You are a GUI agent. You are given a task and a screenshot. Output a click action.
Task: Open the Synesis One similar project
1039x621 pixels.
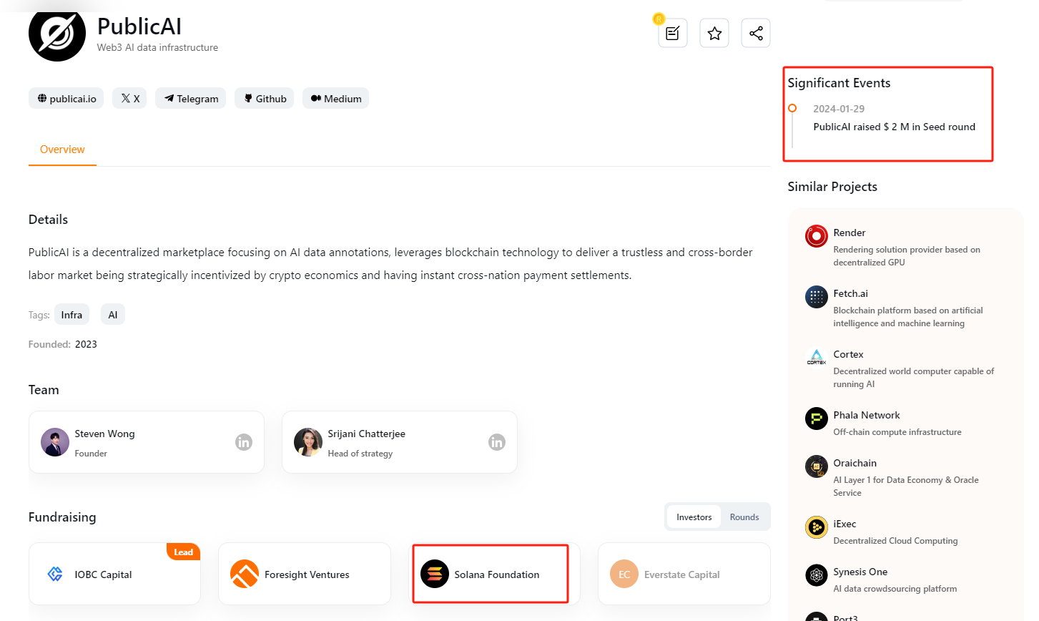pos(861,572)
